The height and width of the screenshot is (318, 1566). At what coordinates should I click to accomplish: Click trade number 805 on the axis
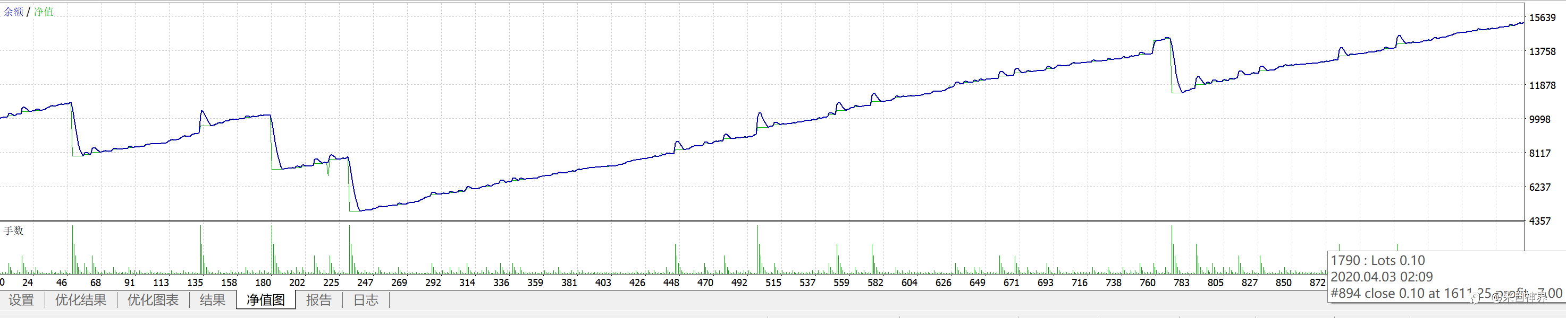click(1216, 282)
